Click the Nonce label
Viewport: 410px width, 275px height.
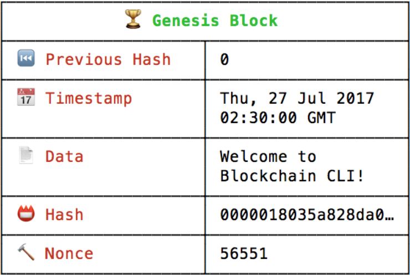coord(69,253)
